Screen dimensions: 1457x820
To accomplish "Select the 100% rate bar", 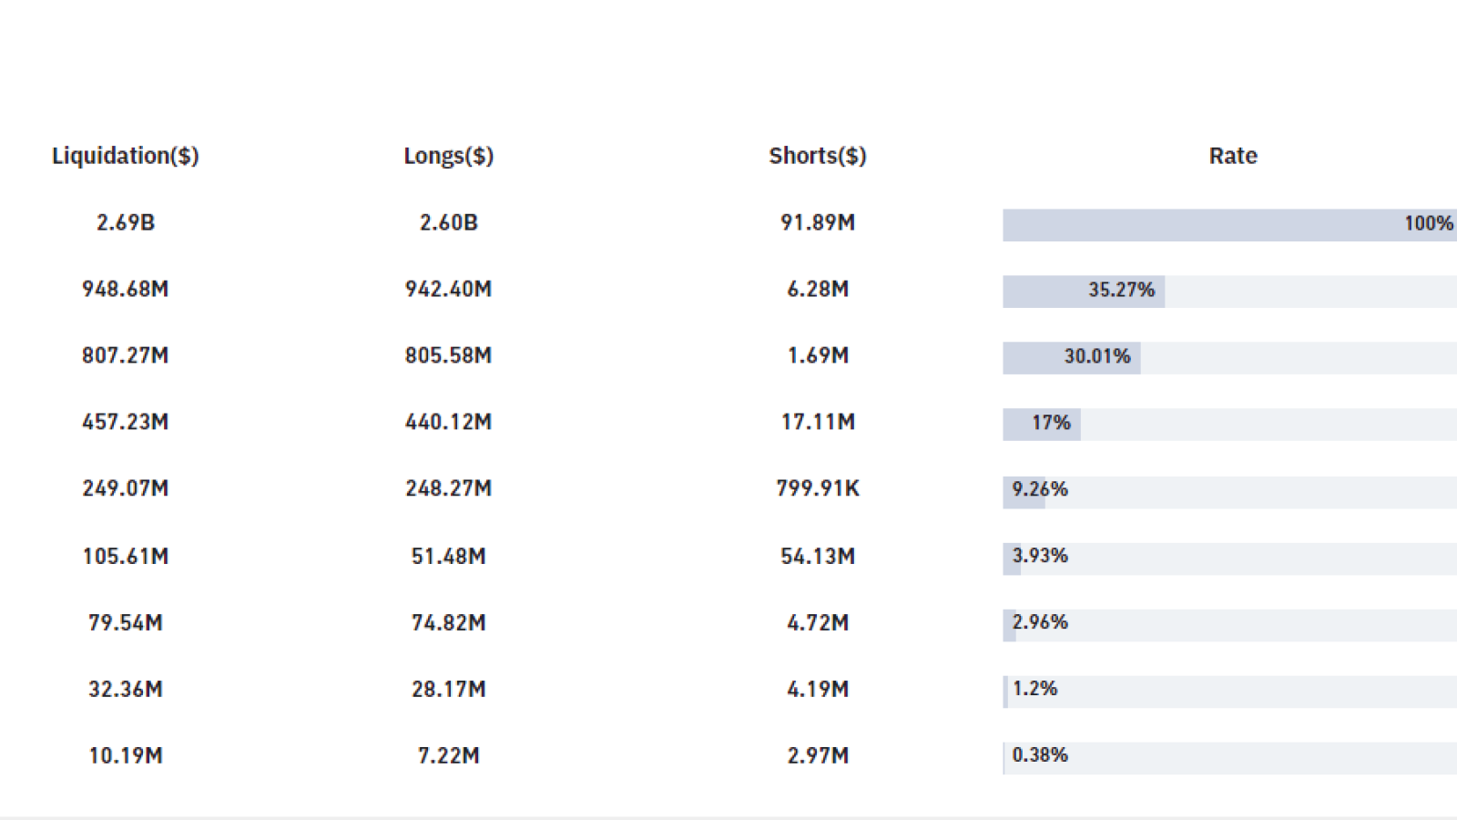I will click(x=1229, y=225).
